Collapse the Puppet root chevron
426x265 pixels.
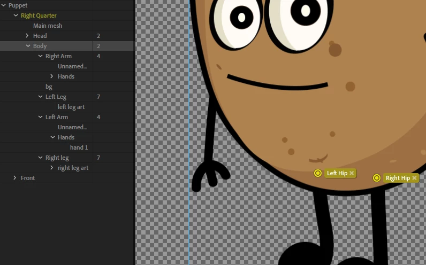pyautogui.click(x=4, y=5)
